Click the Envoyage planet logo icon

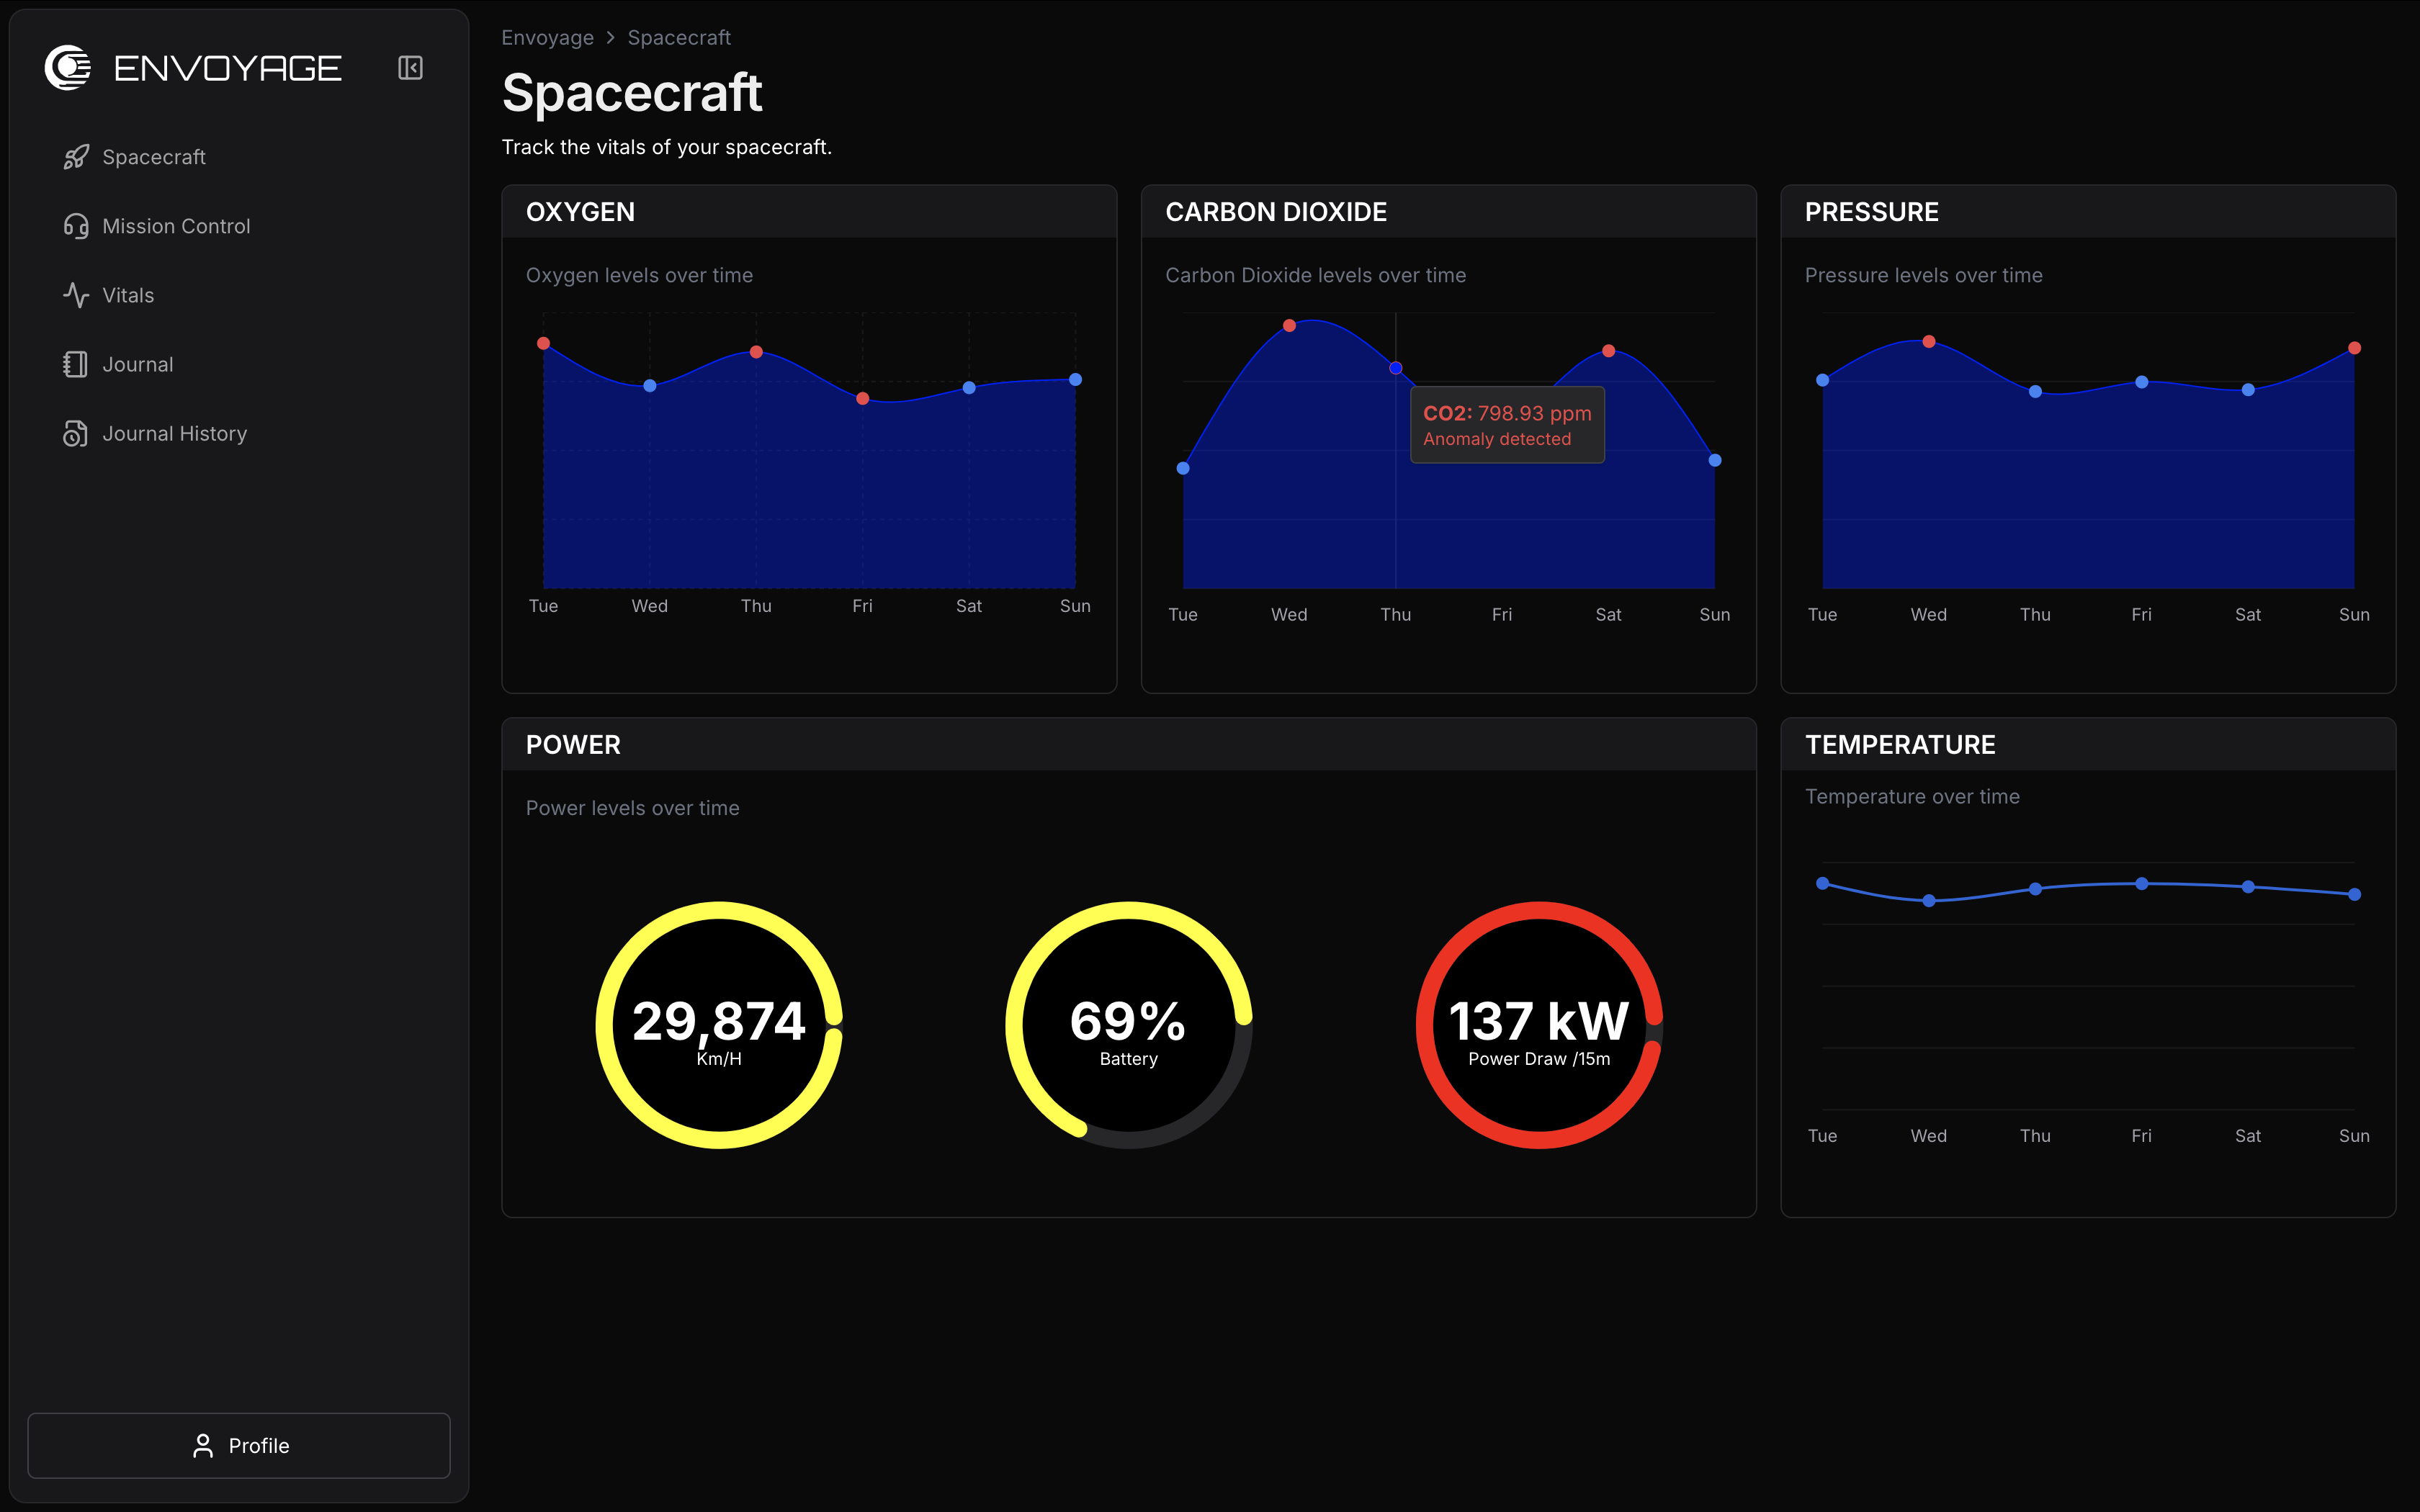(67, 67)
